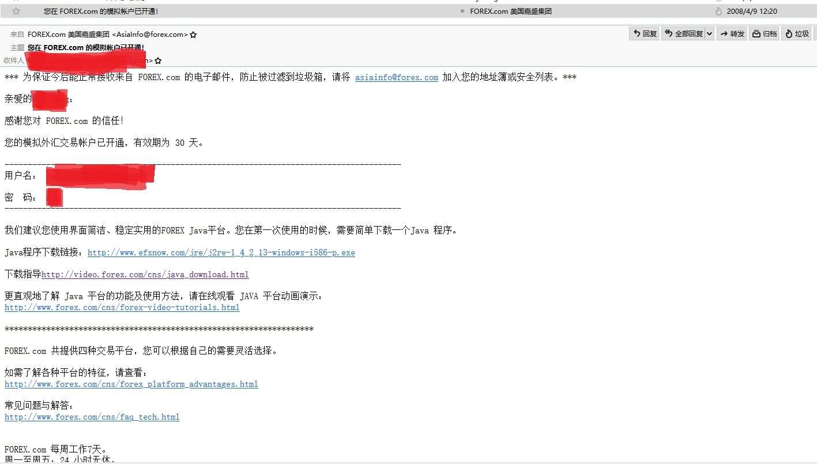The width and height of the screenshot is (817, 464).
Task: Click the 'FOREX.com 每周工作7天' line
Action: (x=56, y=450)
